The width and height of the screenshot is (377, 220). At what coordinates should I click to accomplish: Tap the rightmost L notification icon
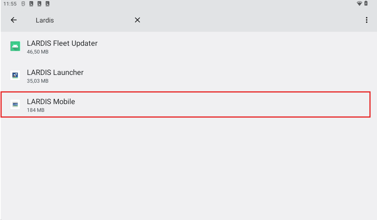(x=48, y=4)
